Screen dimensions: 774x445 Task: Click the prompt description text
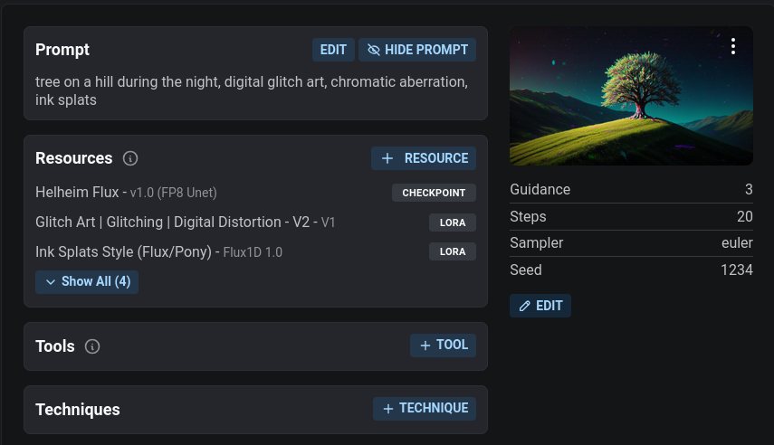(252, 90)
